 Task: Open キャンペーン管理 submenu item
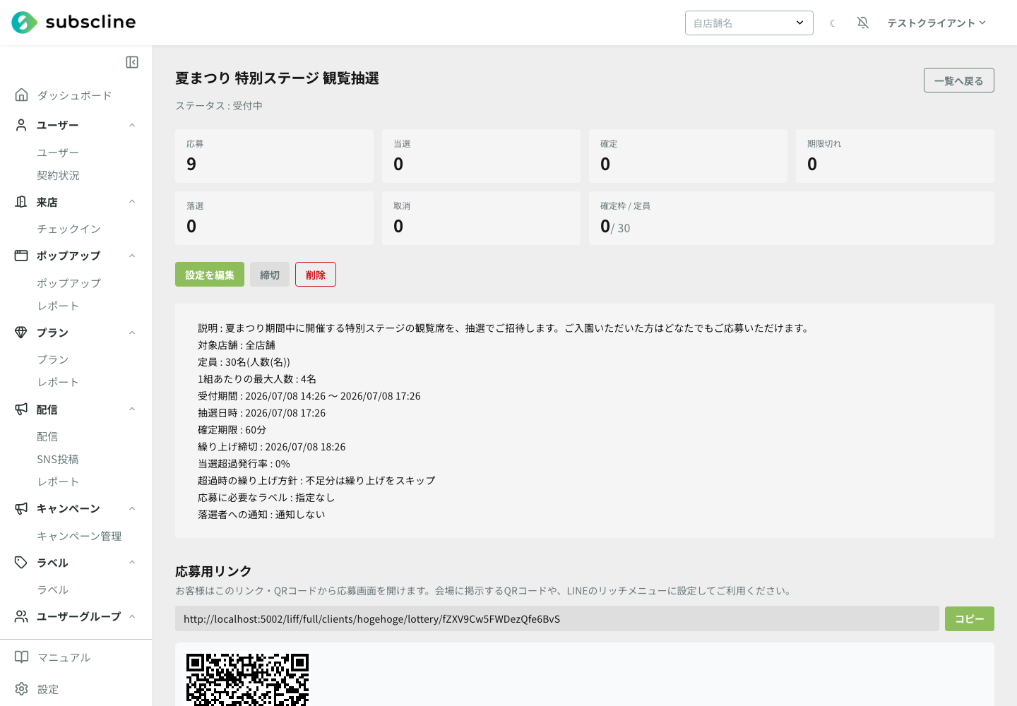(x=79, y=536)
